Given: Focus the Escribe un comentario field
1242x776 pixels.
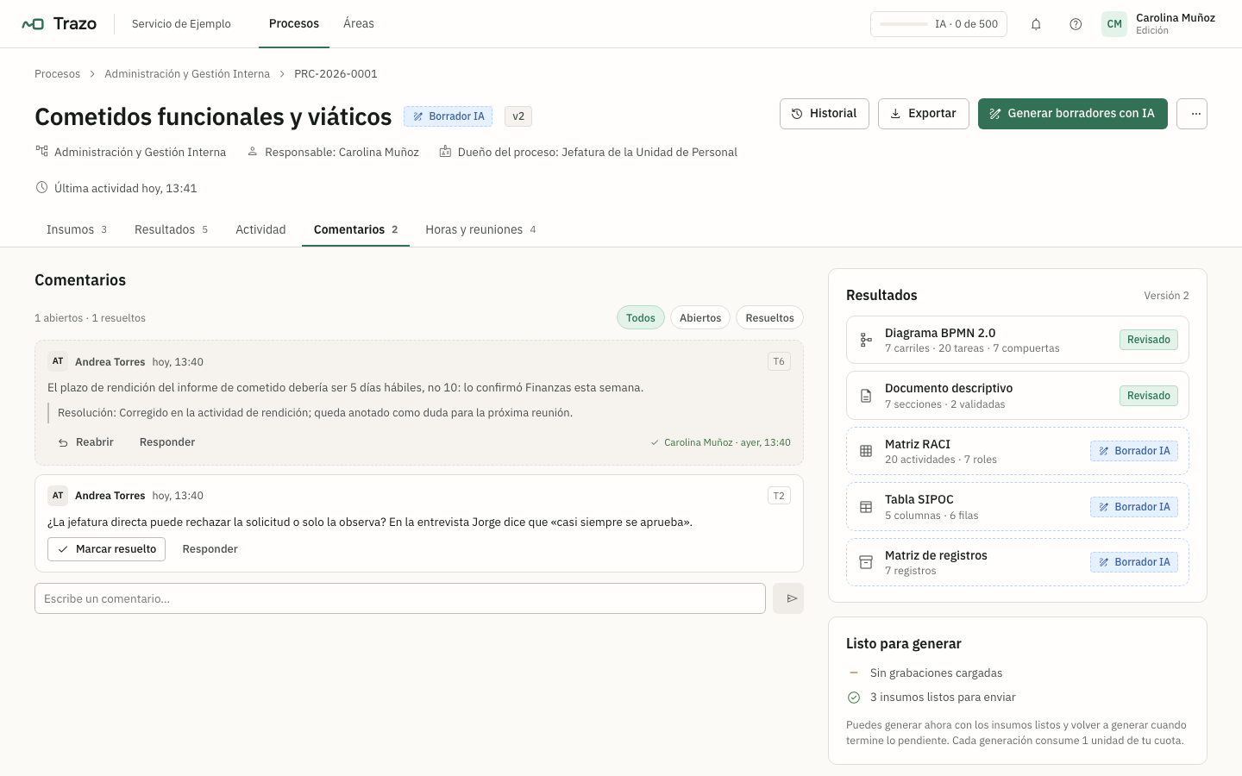Looking at the screenshot, I should 400,598.
